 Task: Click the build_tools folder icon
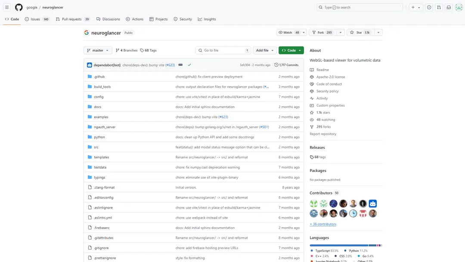pos(90,86)
